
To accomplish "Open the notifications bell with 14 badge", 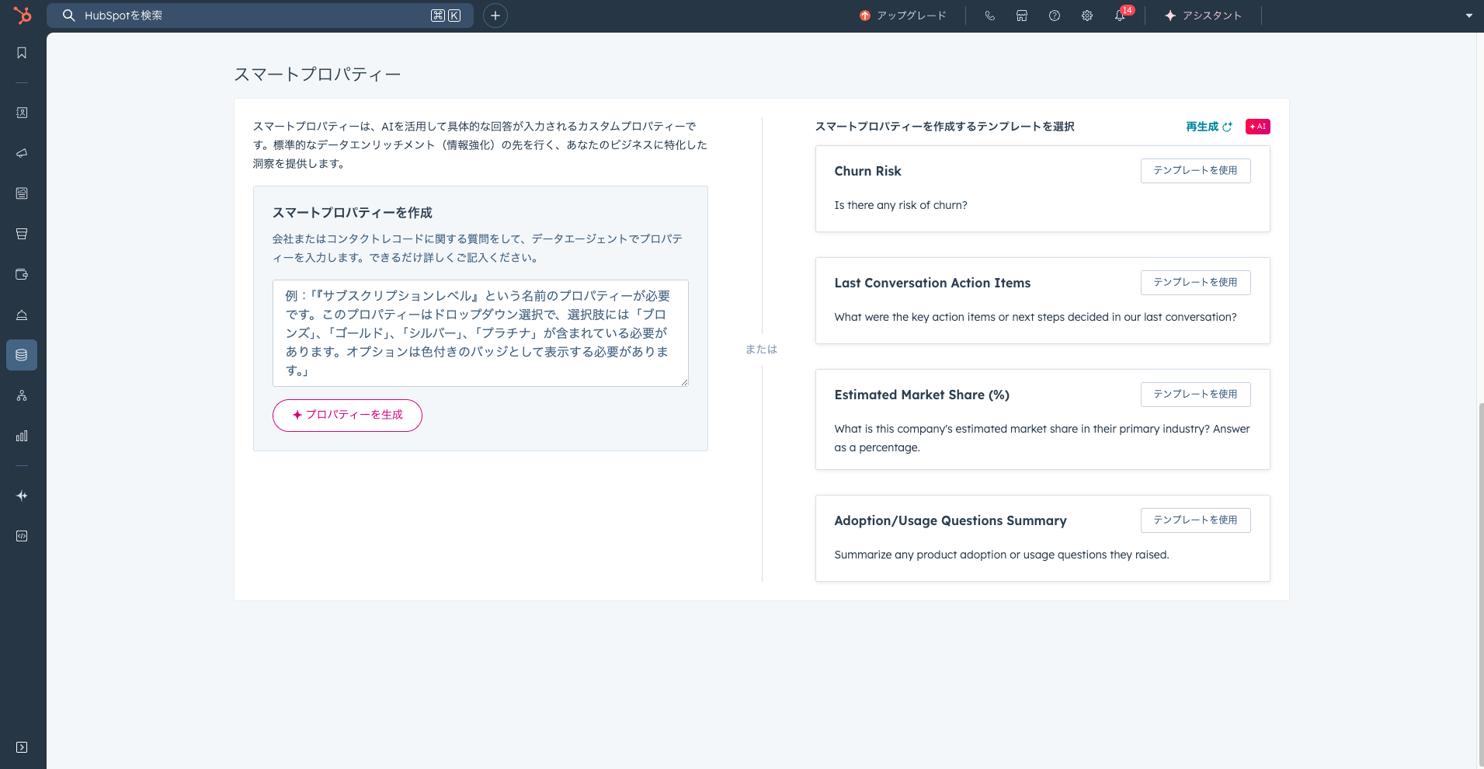I will (x=1120, y=16).
